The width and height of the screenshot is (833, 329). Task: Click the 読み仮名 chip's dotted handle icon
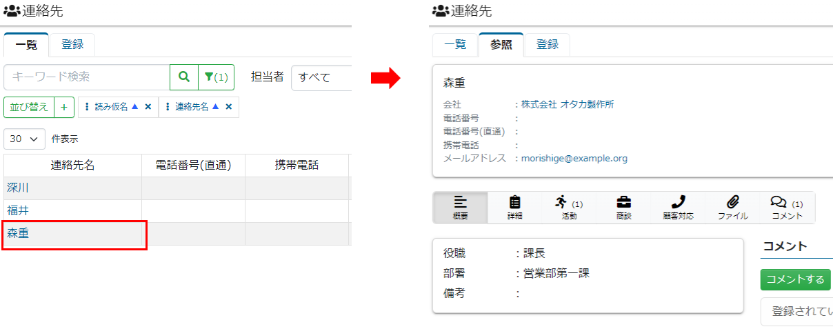tap(87, 107)
